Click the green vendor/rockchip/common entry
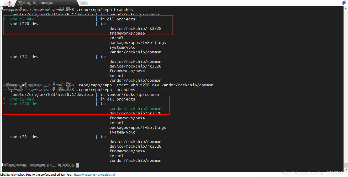The width and height of the screenshot is (348, 178). tap(135, 109)
